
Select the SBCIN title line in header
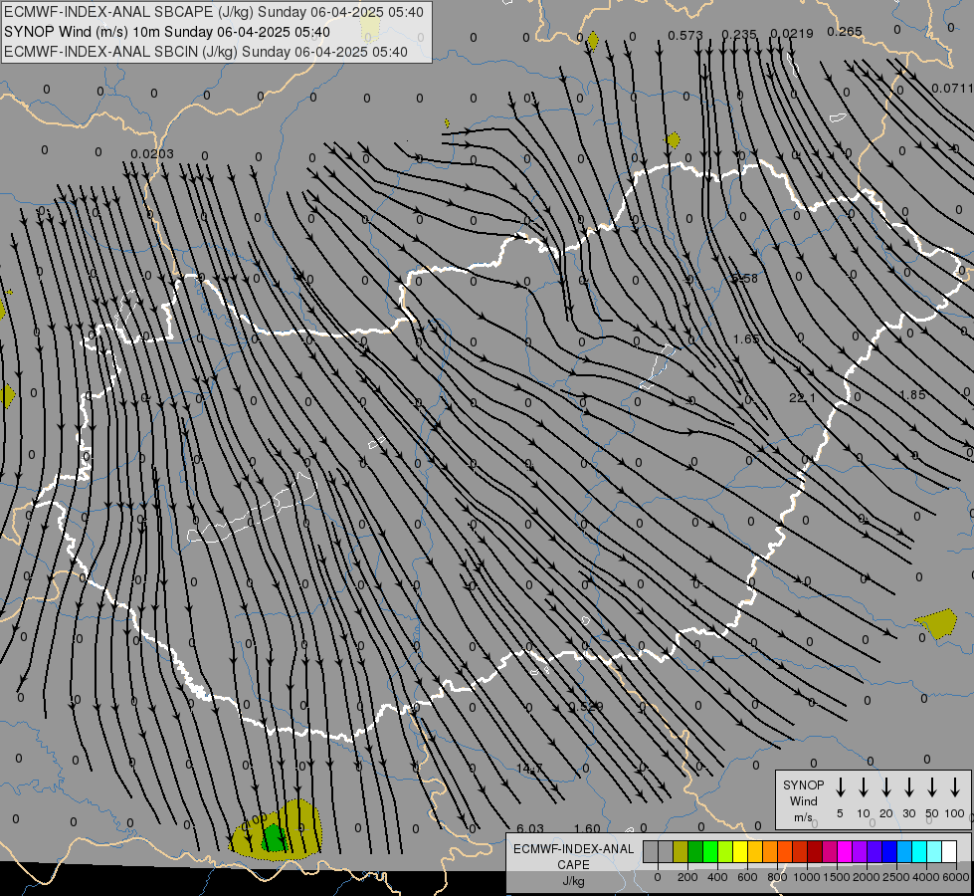(206, 52)
